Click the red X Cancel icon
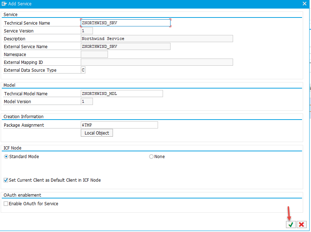The height and width of the screenshot is (232, 311). point(301,225)
